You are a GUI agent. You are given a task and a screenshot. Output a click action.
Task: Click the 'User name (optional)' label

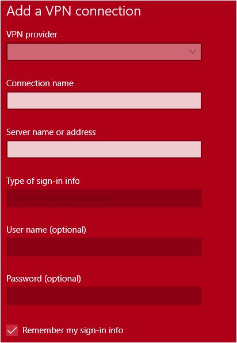(x=46, y=230)
